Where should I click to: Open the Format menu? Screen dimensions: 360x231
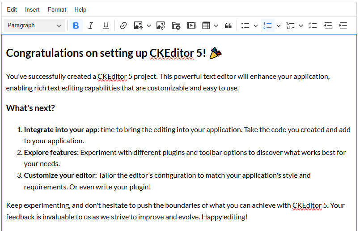click(x=57, y=10)
